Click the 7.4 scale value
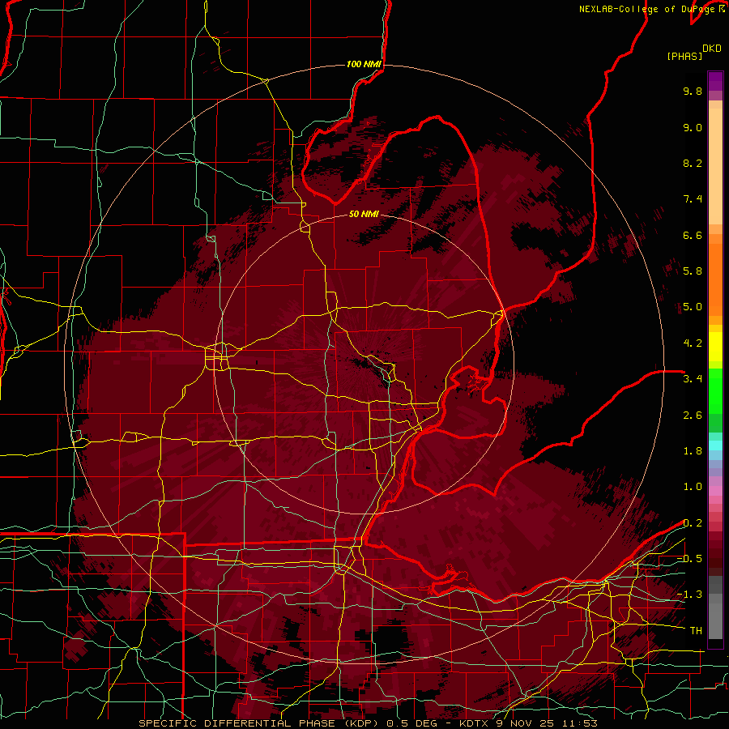The image size is (729, 729). click(693, 199)
